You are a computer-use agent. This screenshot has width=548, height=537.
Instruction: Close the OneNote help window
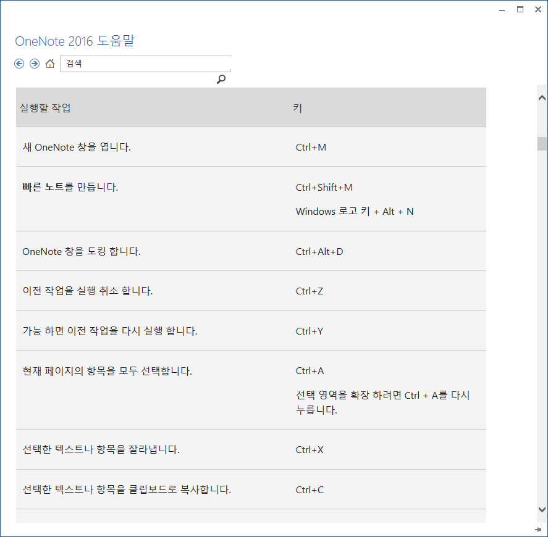tap(538, 10)
